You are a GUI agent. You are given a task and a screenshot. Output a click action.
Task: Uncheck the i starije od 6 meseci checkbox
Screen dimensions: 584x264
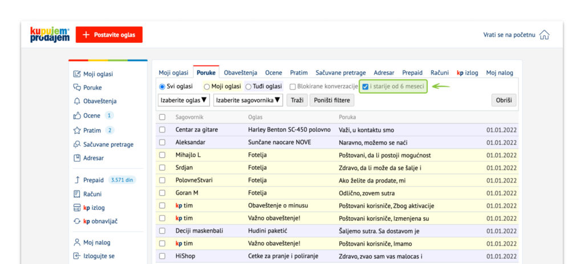[366, 87]
